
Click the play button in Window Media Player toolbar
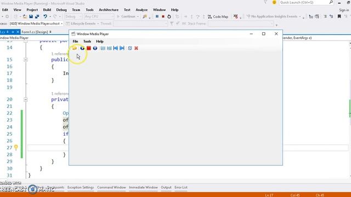(x=82, y=48)
